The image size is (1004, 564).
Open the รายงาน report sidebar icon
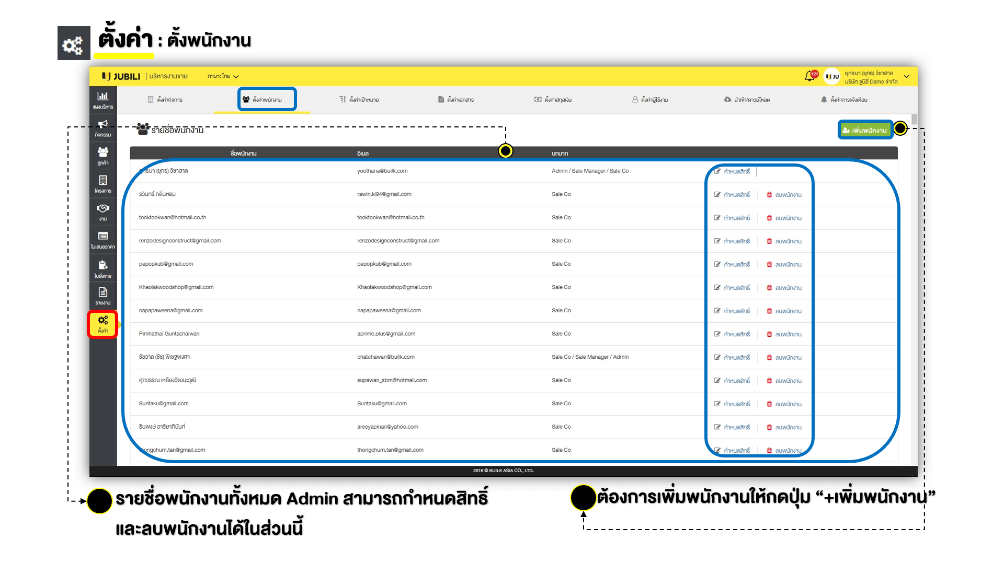point(103,296)
